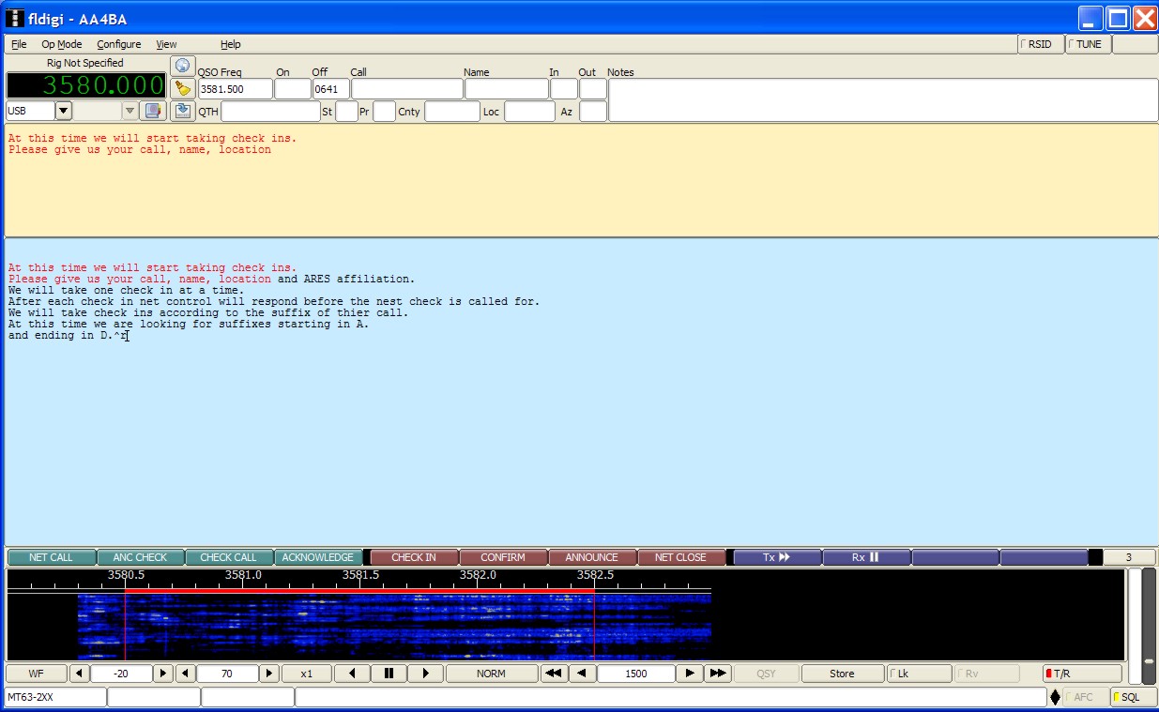Run NET CLOSE macro
Viewport: 1159px width, 712px height.
point(680,557)
